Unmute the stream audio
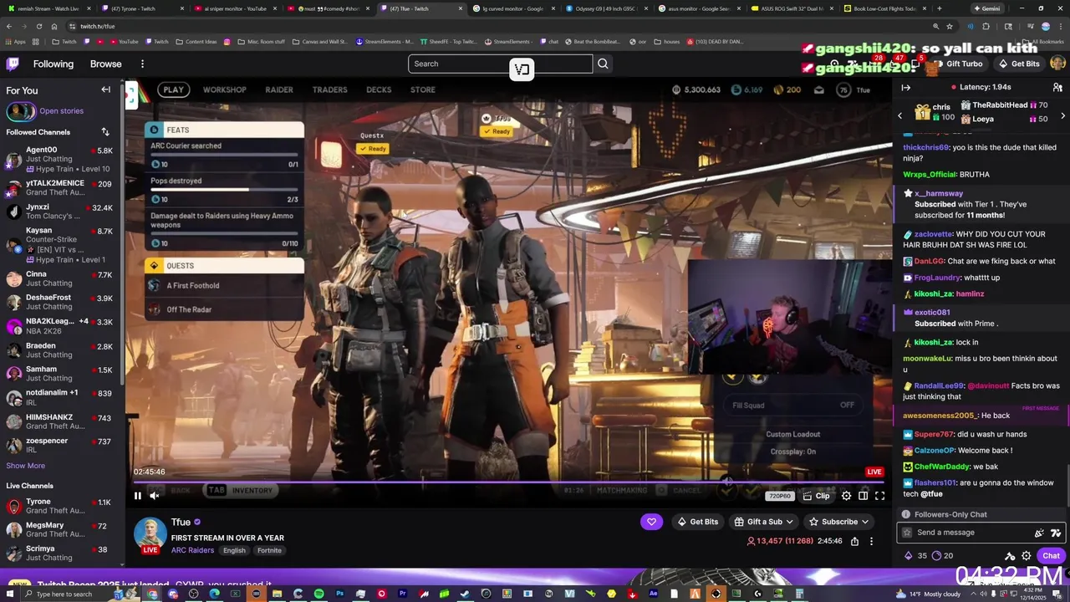Image resolution: width=1070 pixels, height=602 pixels. pyautogui.click(x=155, y=496)
